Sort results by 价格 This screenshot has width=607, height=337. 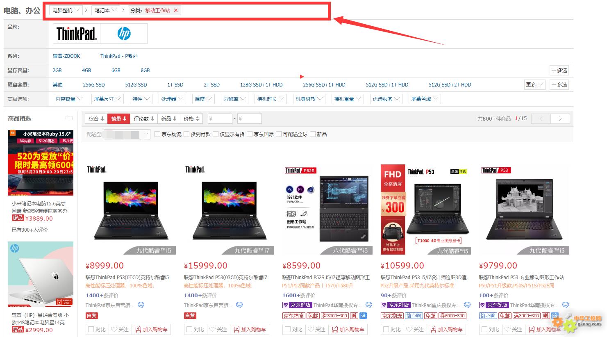(x=191, y=118)
